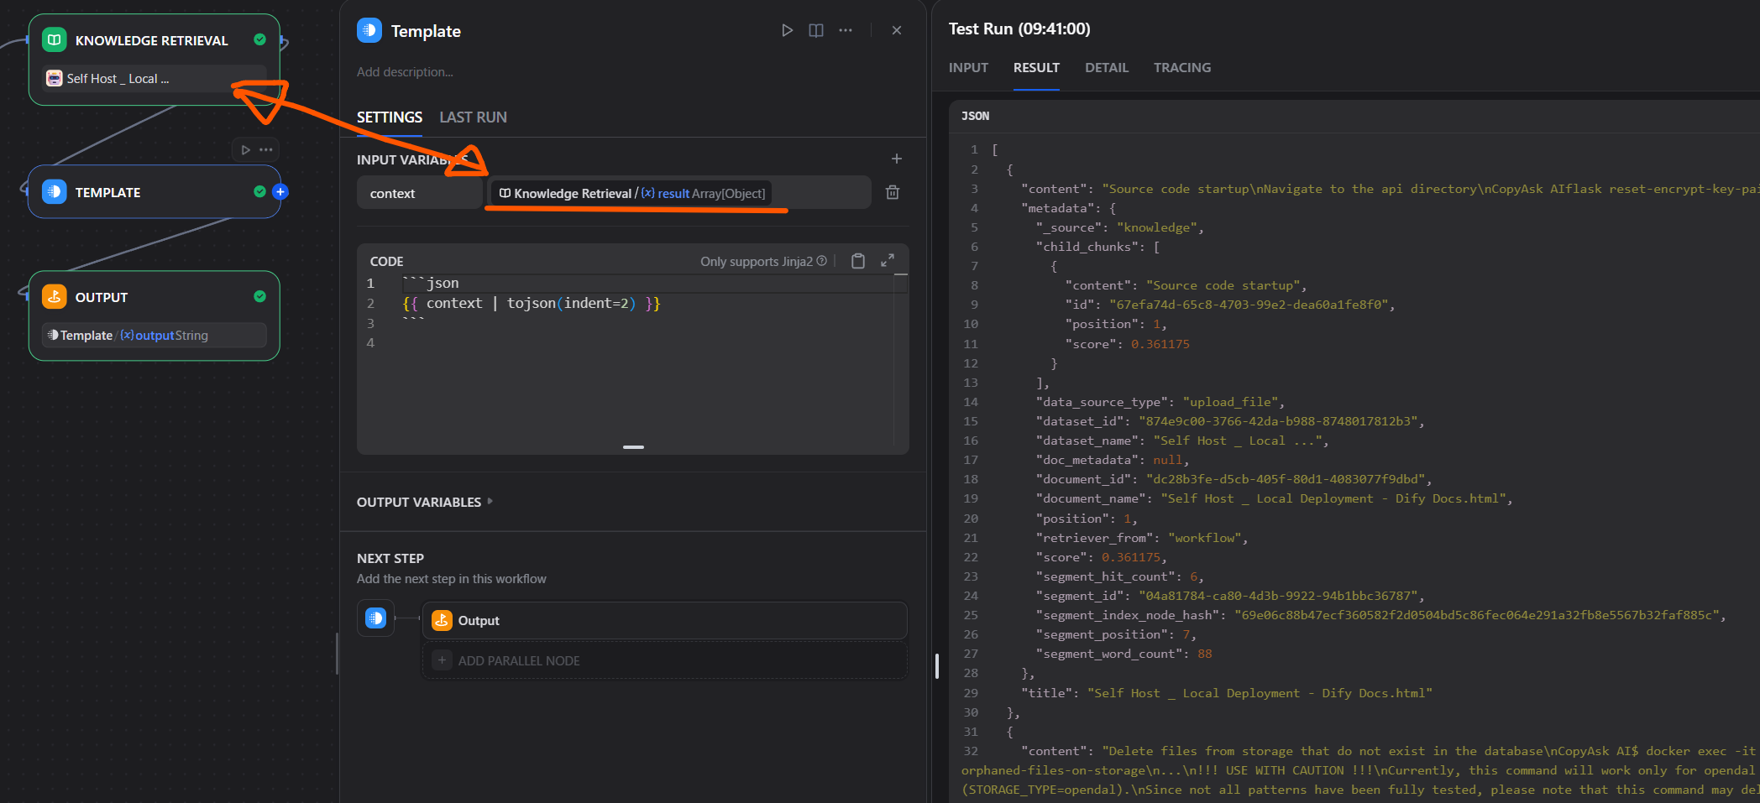Image resolution: width=1760 pixels, height=803 pixels.
Task: Click blue plus on Template node
Action: 280,192
